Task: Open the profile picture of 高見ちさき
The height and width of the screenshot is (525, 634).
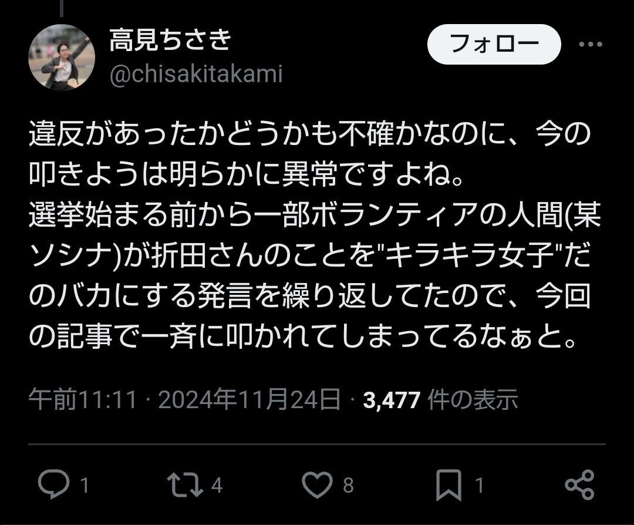Action: point(62,58)
